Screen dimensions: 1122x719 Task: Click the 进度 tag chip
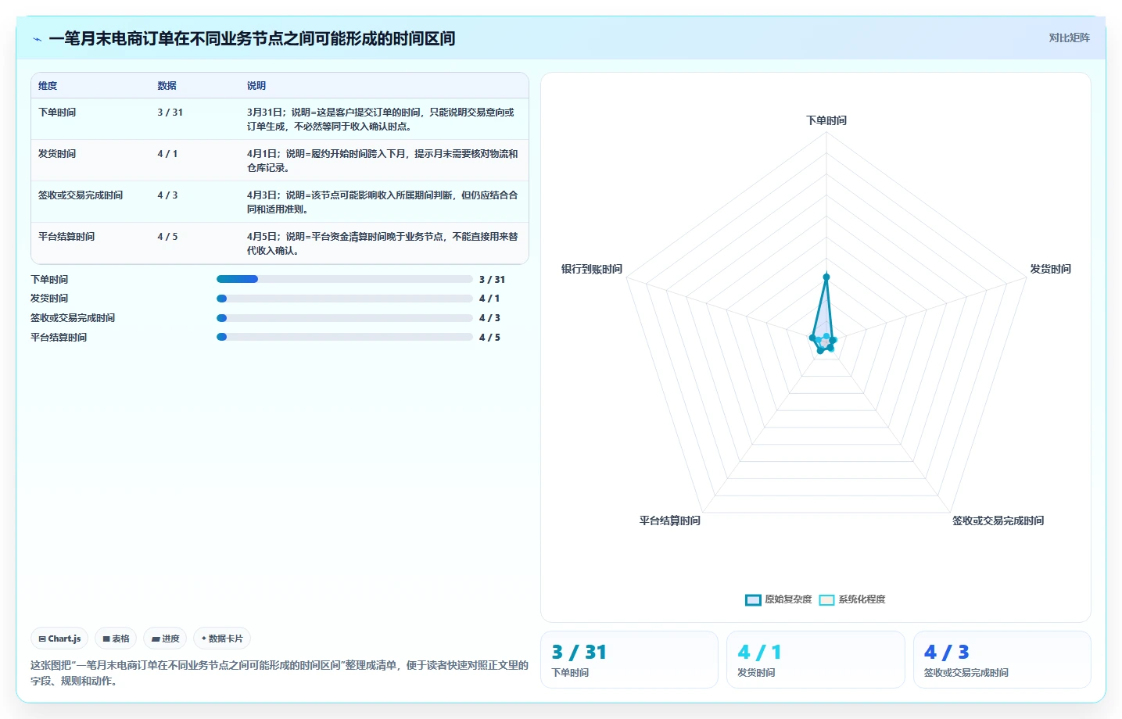(x=165, y=639)
